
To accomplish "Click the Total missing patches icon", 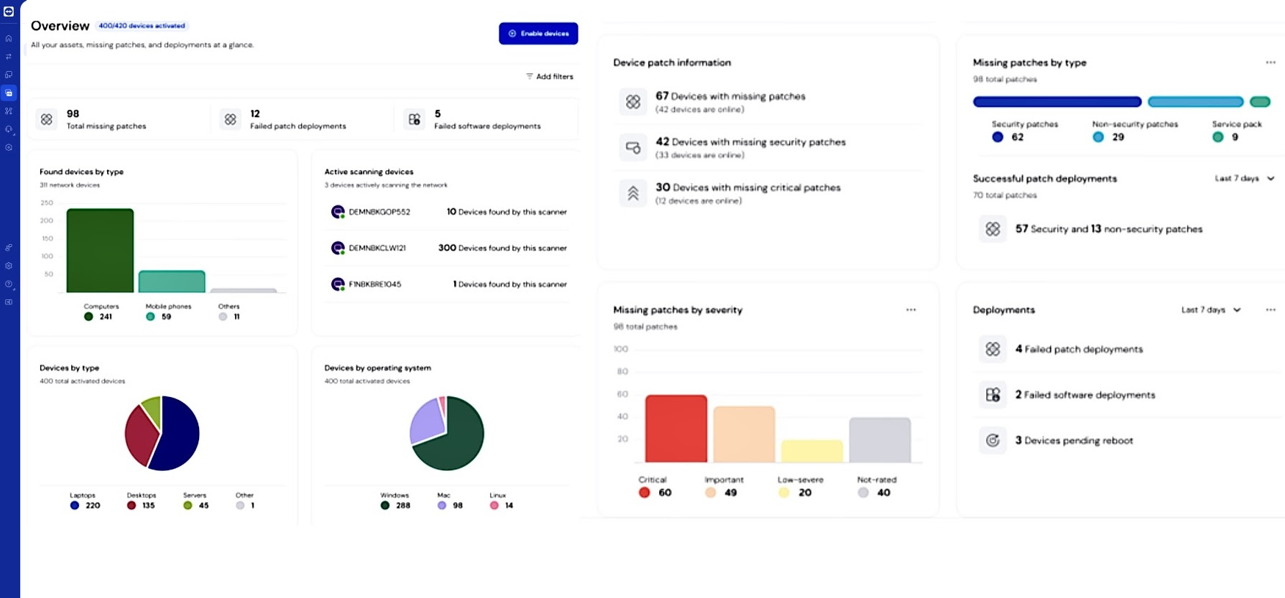I will (x=47, y=119).
